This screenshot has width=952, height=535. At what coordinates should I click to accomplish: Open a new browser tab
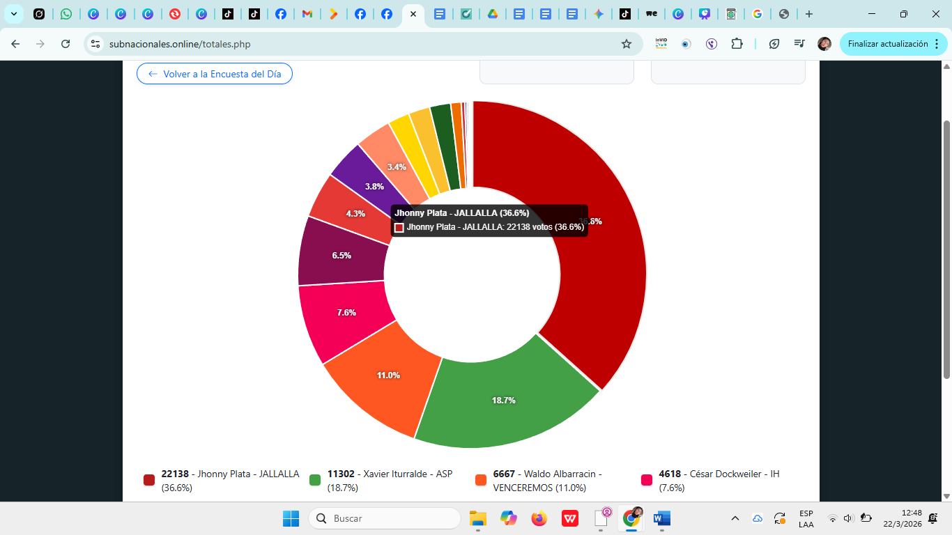tap(808, 14)
